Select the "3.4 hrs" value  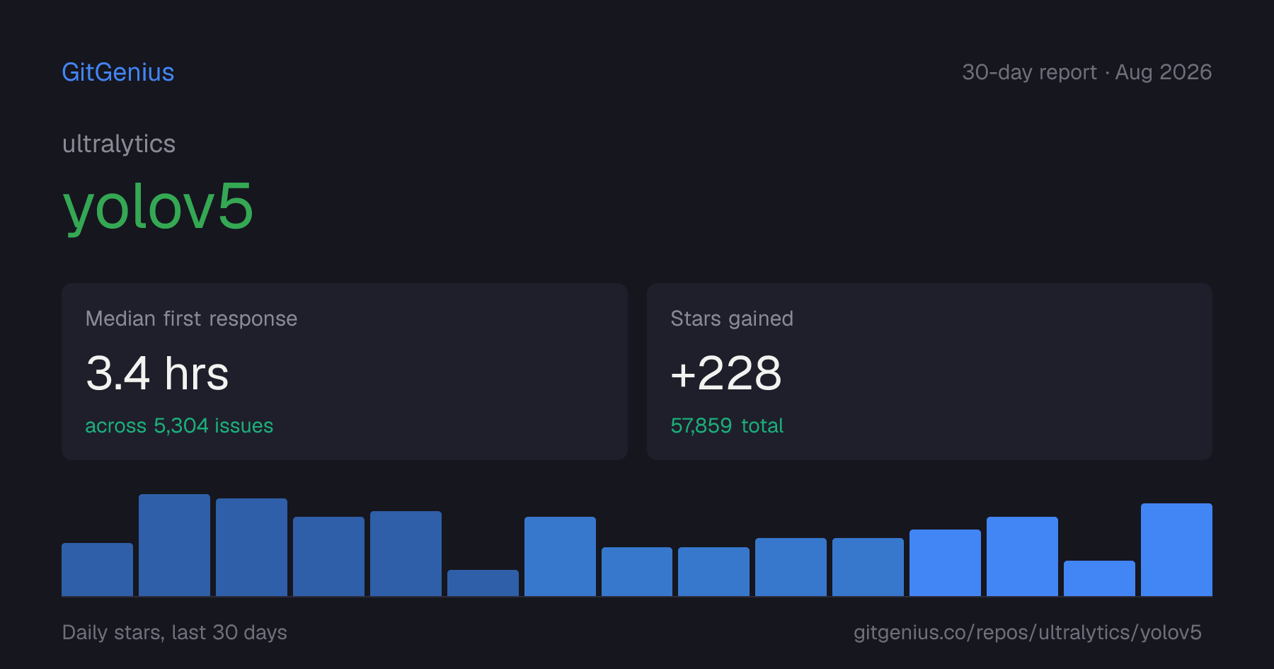[x=157, y=373]
